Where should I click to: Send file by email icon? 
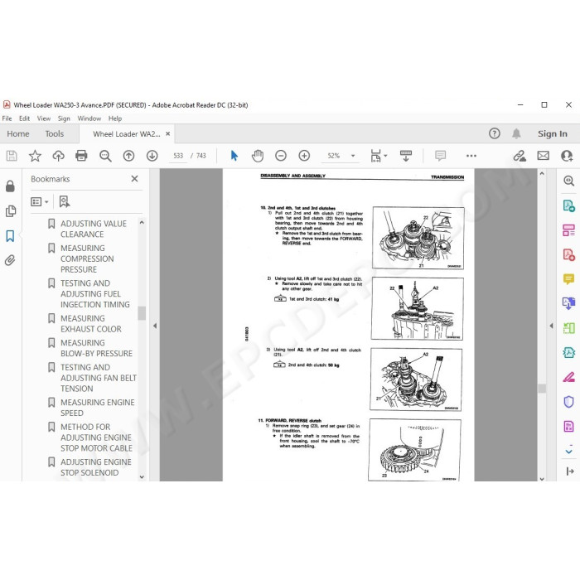pyautogui.click(x=543, y=156)
